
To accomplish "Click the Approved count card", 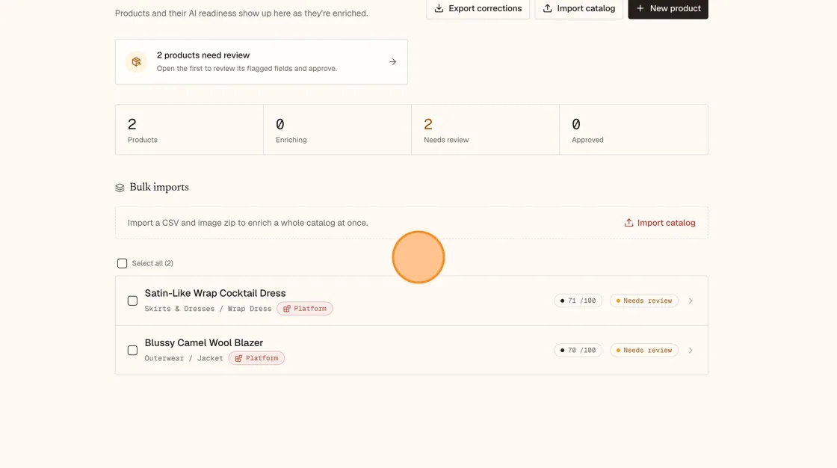I will [x=634, y=130].
